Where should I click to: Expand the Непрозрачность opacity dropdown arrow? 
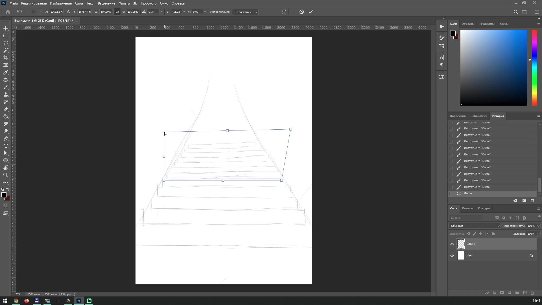point(538,226)
